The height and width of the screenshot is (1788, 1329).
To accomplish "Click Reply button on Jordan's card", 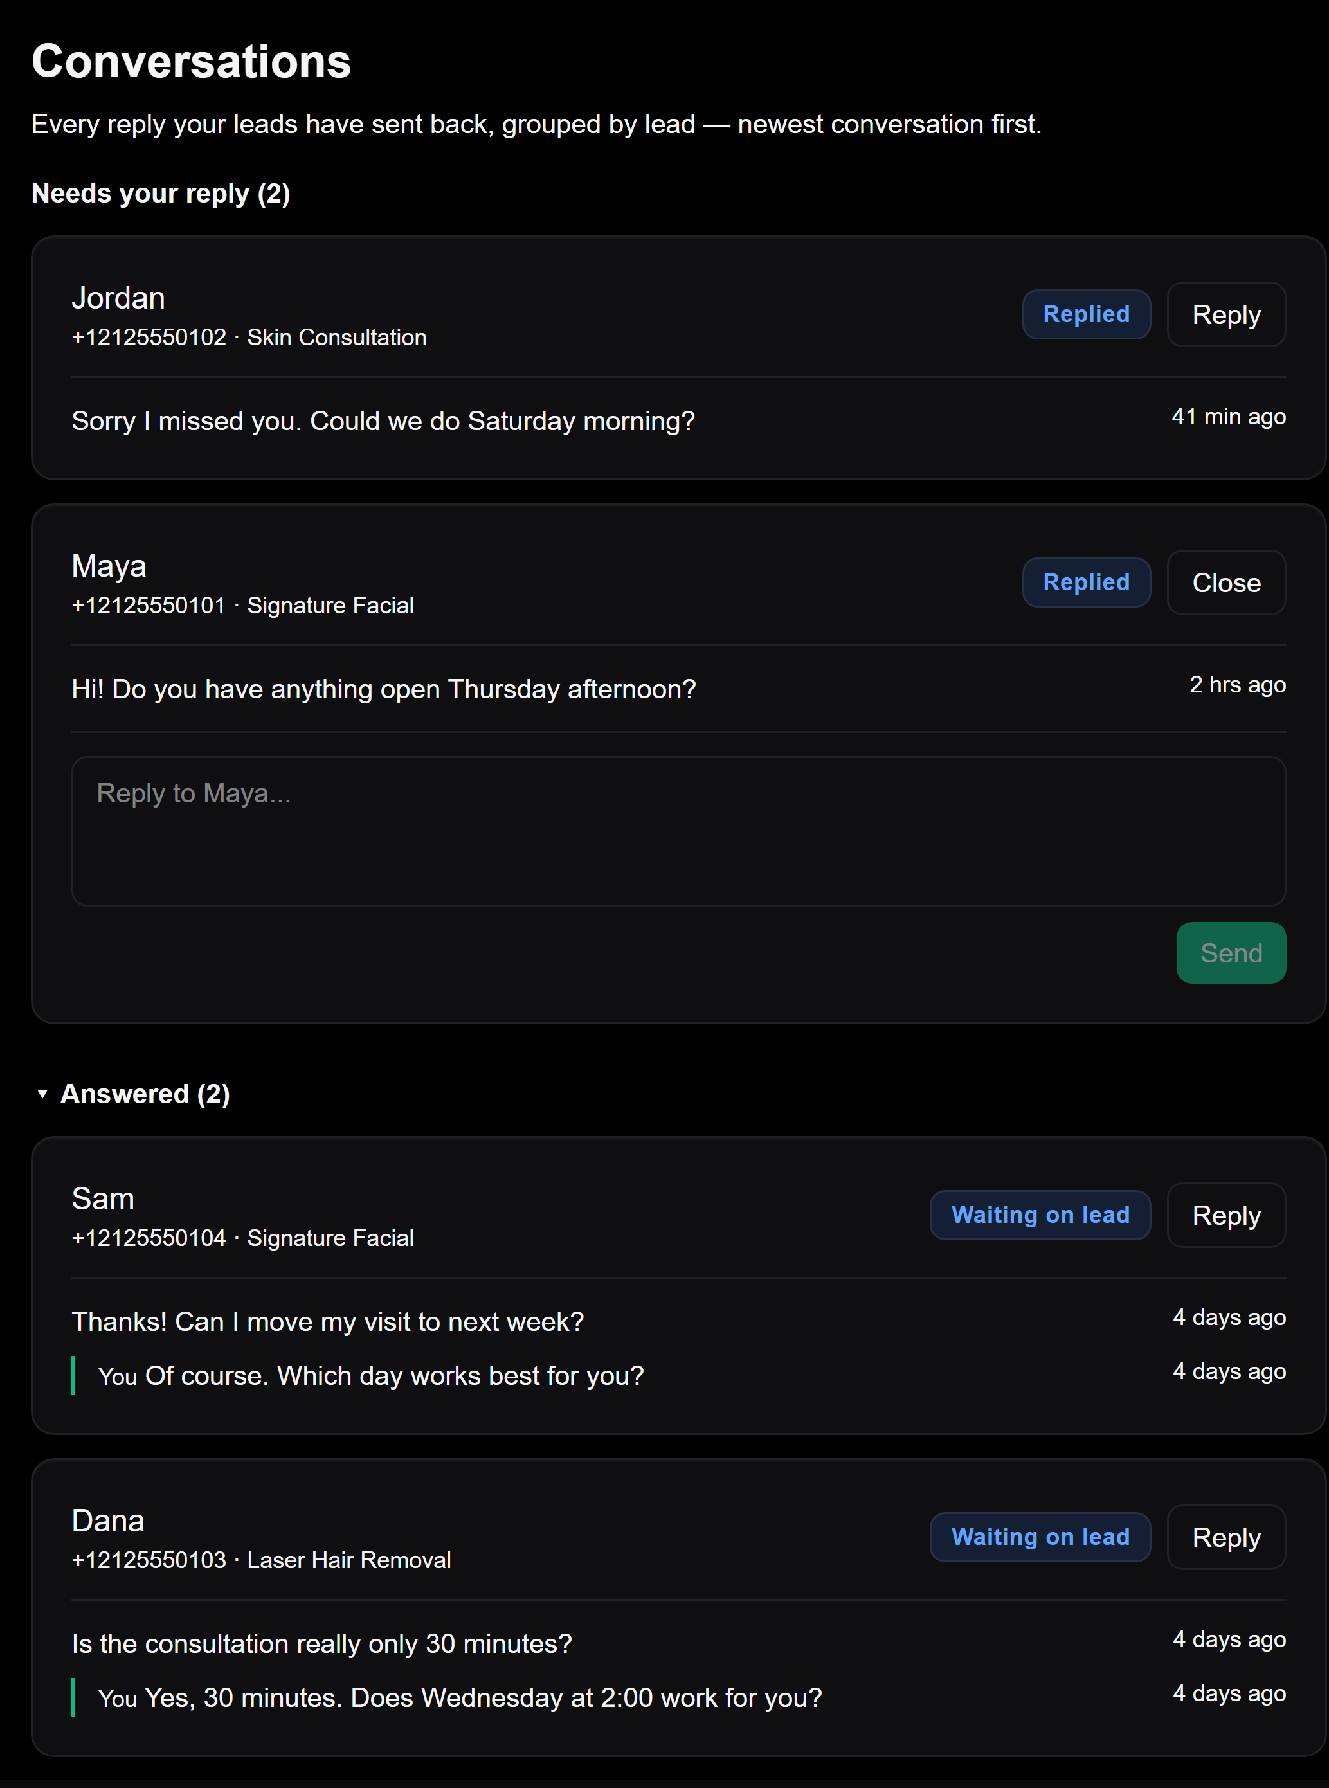I will click(1225, 314).
